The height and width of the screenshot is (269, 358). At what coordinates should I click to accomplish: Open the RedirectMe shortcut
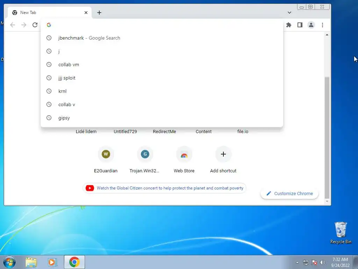click(x=164, y=132)
